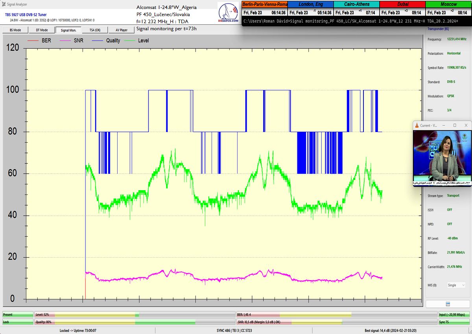
Task: Click the VLC video thumbnail of the presenter
Action: click(442, 157)
